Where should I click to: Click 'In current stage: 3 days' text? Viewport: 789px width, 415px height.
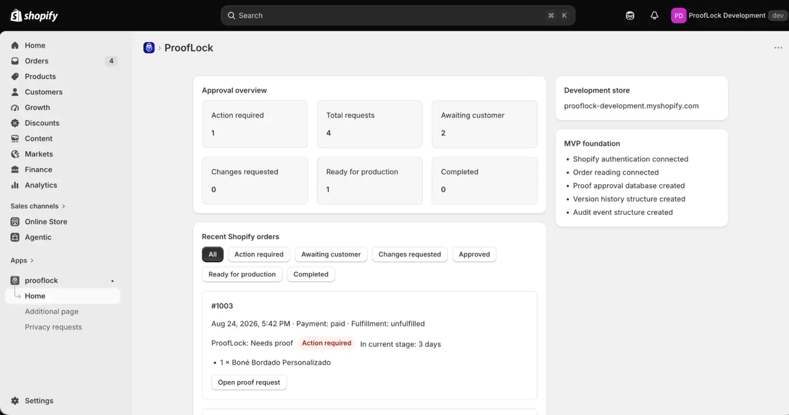[x=401, y=344]
